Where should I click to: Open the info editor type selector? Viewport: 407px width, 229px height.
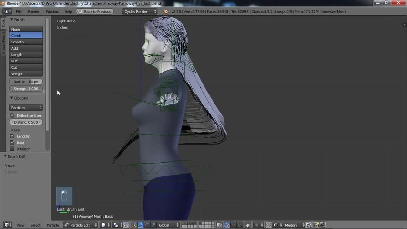pos(7,12)
